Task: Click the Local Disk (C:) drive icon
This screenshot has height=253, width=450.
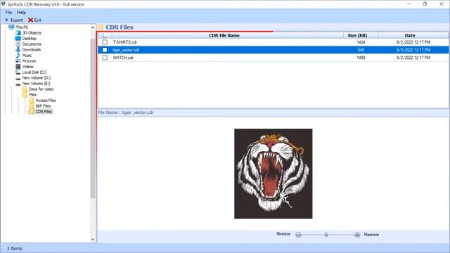Action: [18, 72]
